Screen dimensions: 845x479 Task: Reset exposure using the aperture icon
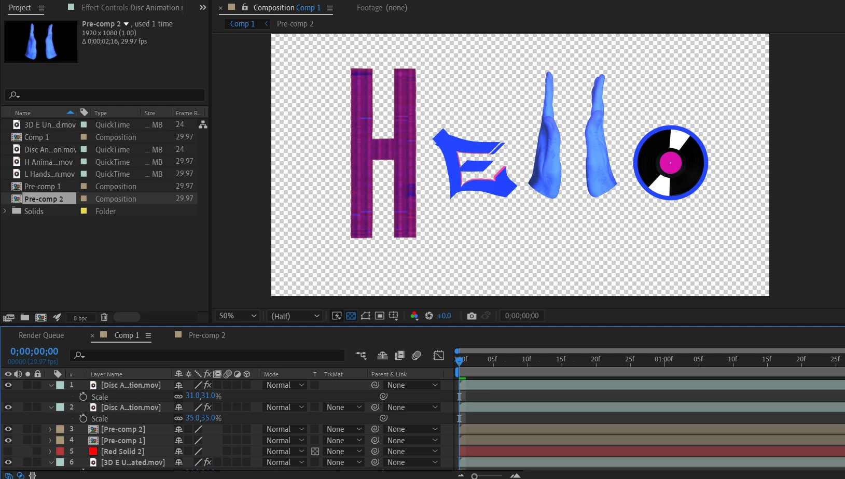[x=429, y=316]
